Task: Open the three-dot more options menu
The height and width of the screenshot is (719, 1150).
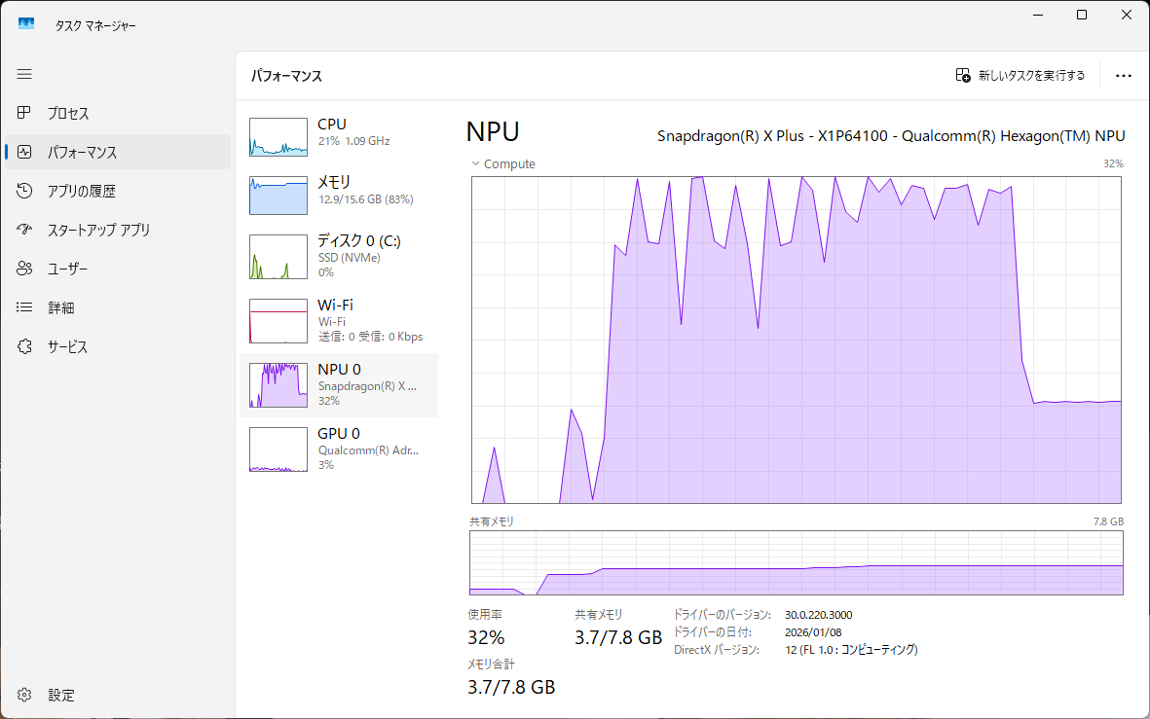Action: click(1123, 76)
